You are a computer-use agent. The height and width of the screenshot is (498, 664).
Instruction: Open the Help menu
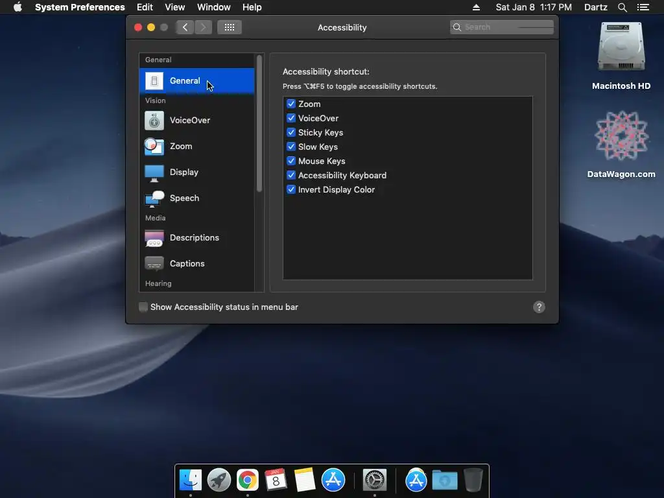click(252, 7)
